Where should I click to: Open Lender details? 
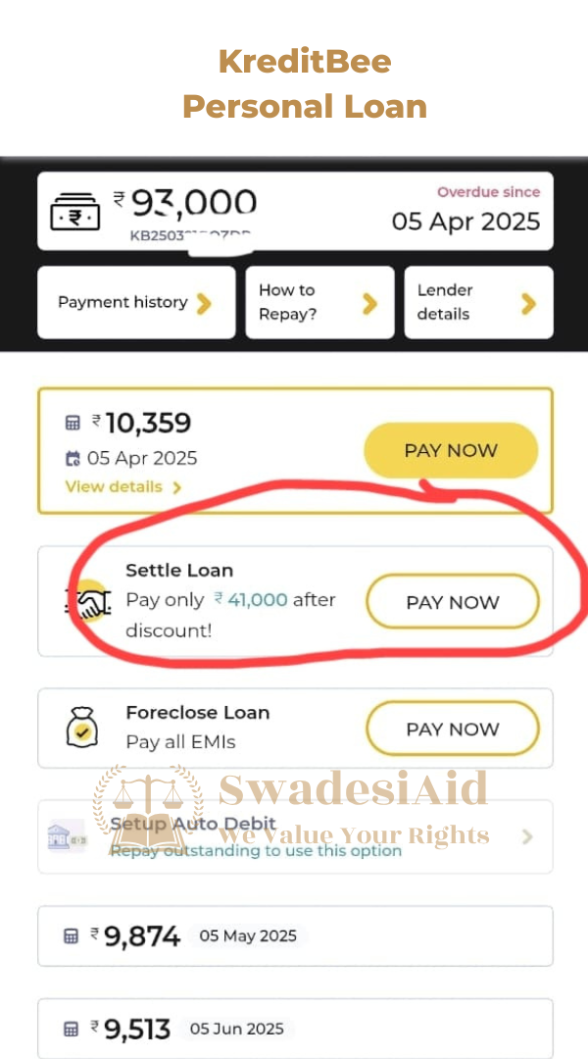click(477, 302)
